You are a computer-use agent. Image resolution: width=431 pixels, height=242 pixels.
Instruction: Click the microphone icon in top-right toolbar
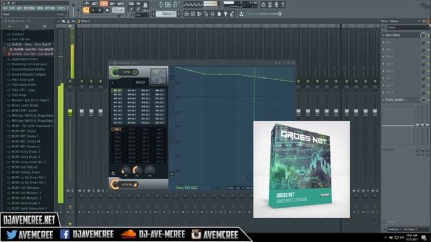276,5
